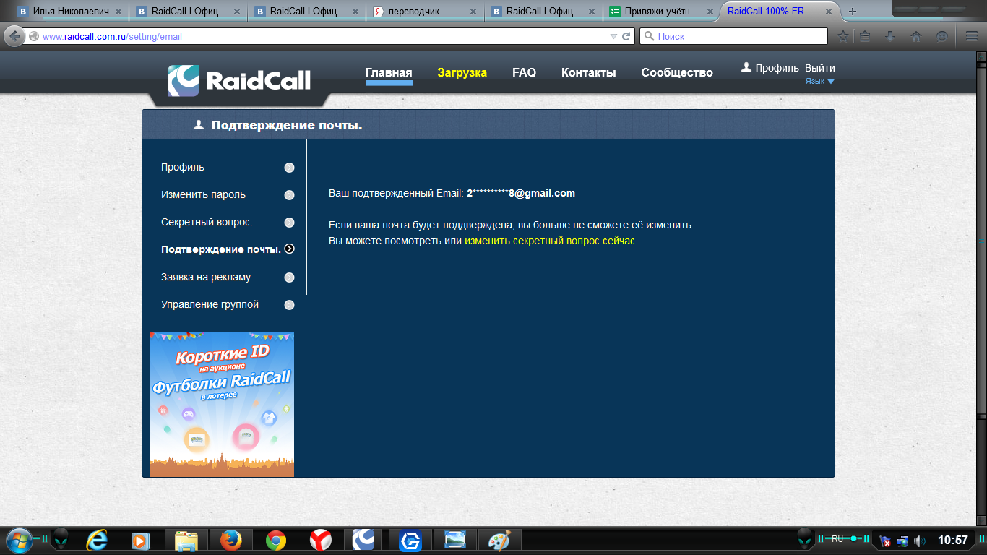987x555 pixels.
Task: Click the browser Back button
Action: [x=14, y=36]
